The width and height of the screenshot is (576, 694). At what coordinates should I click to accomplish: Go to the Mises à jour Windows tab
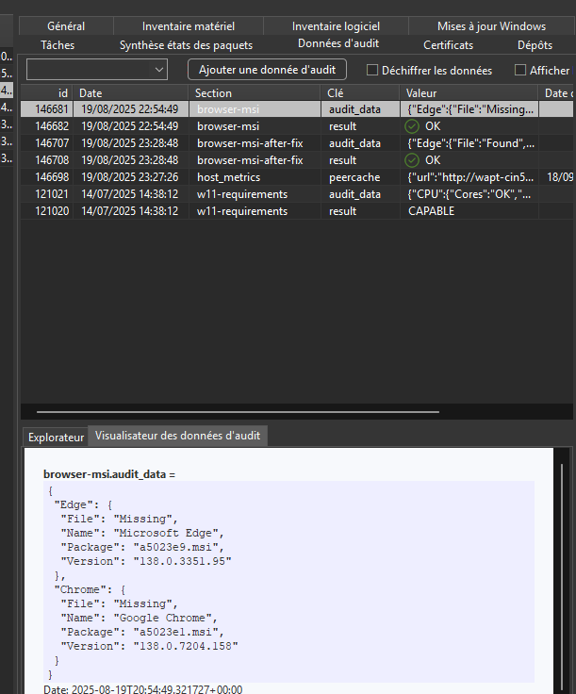pyautogui.click(x=491, y=26)
